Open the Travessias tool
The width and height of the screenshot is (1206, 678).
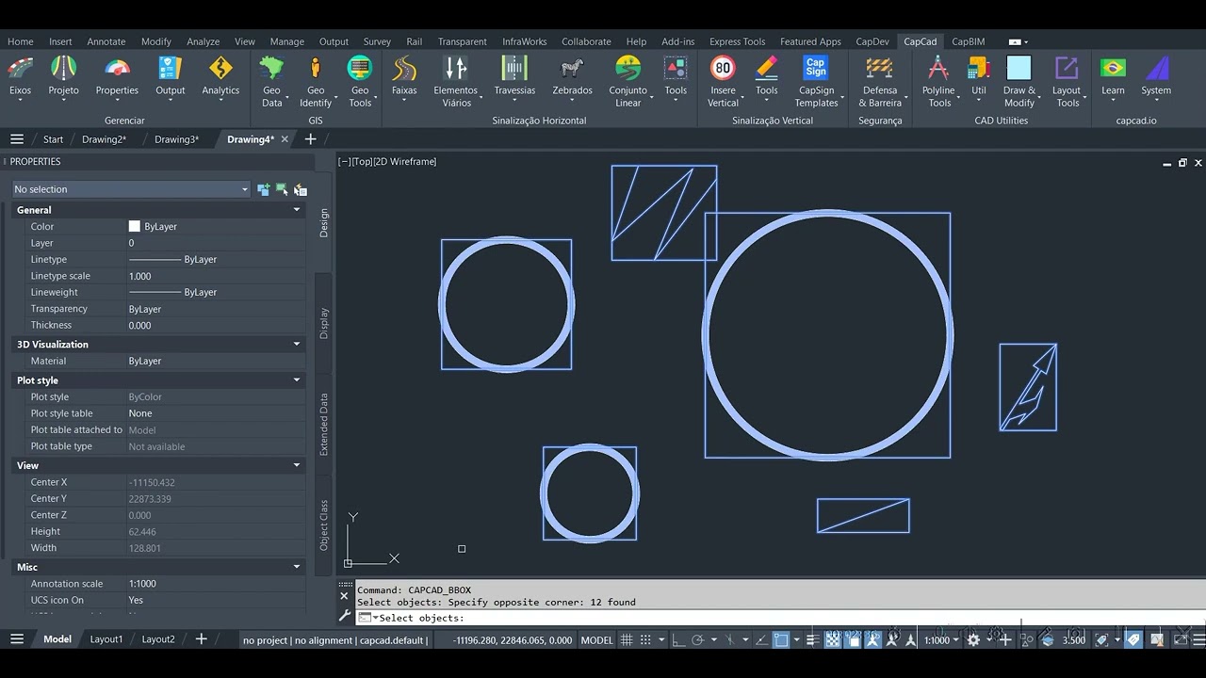514,77
